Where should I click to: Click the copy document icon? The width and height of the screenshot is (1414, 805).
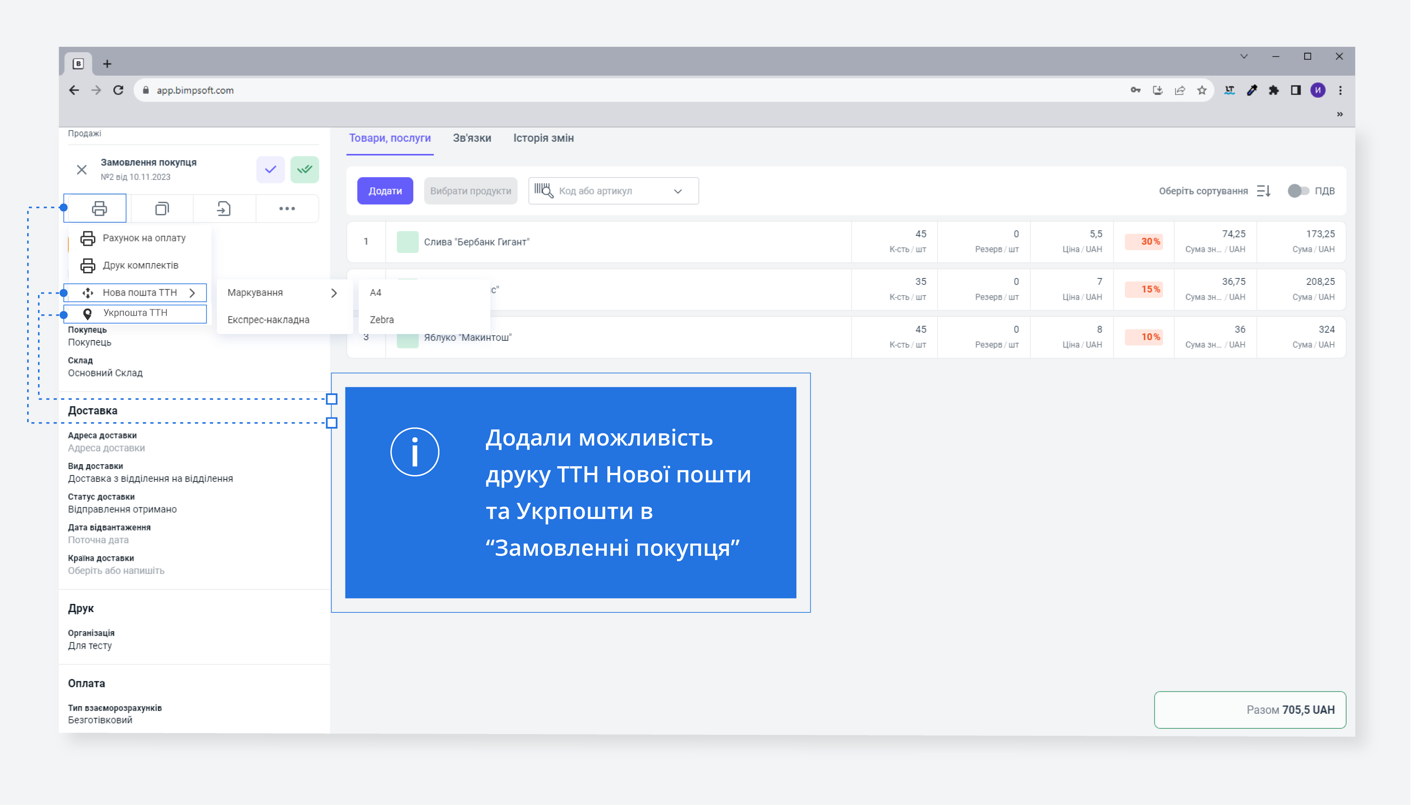[162, 209]
